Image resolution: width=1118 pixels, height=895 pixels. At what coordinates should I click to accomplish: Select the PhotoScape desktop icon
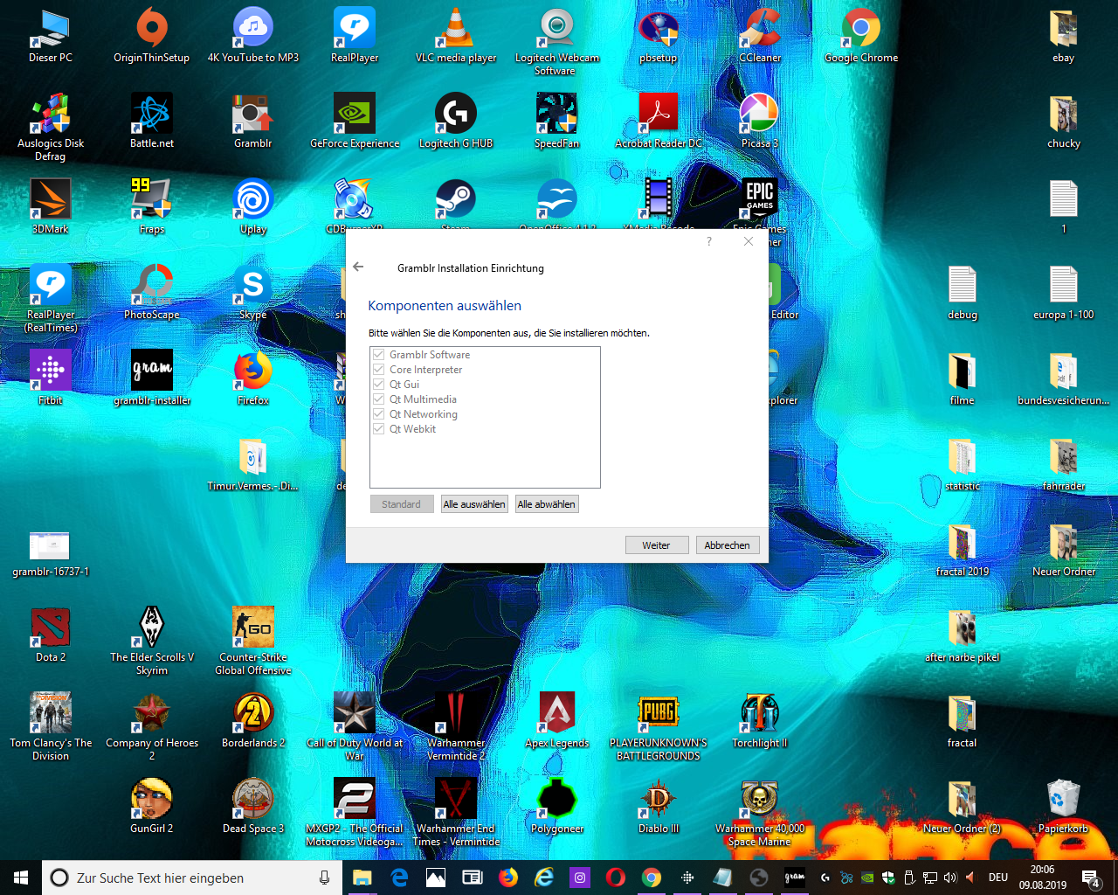pyautogui.click(x=152, y=294)
